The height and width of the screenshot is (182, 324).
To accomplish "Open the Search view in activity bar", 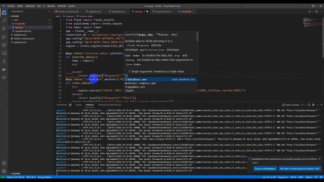I will click(4, 20).
